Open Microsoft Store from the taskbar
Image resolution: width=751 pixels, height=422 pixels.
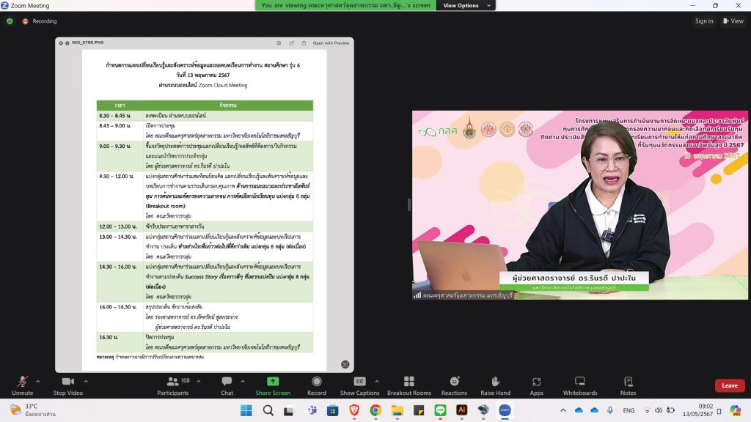(x=332, y=410)
